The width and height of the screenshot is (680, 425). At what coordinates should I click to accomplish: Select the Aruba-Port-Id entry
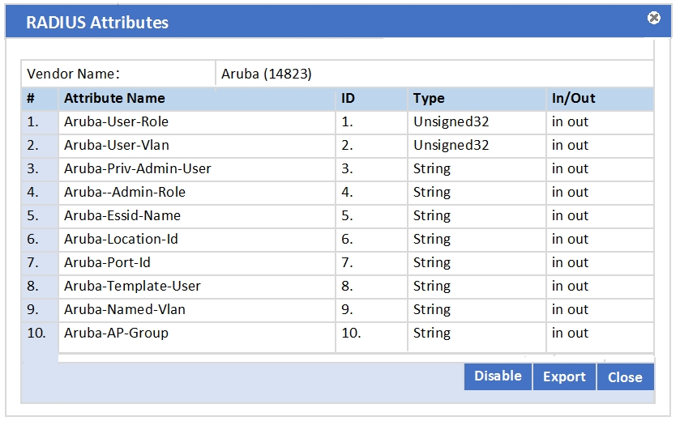point(107,263)
